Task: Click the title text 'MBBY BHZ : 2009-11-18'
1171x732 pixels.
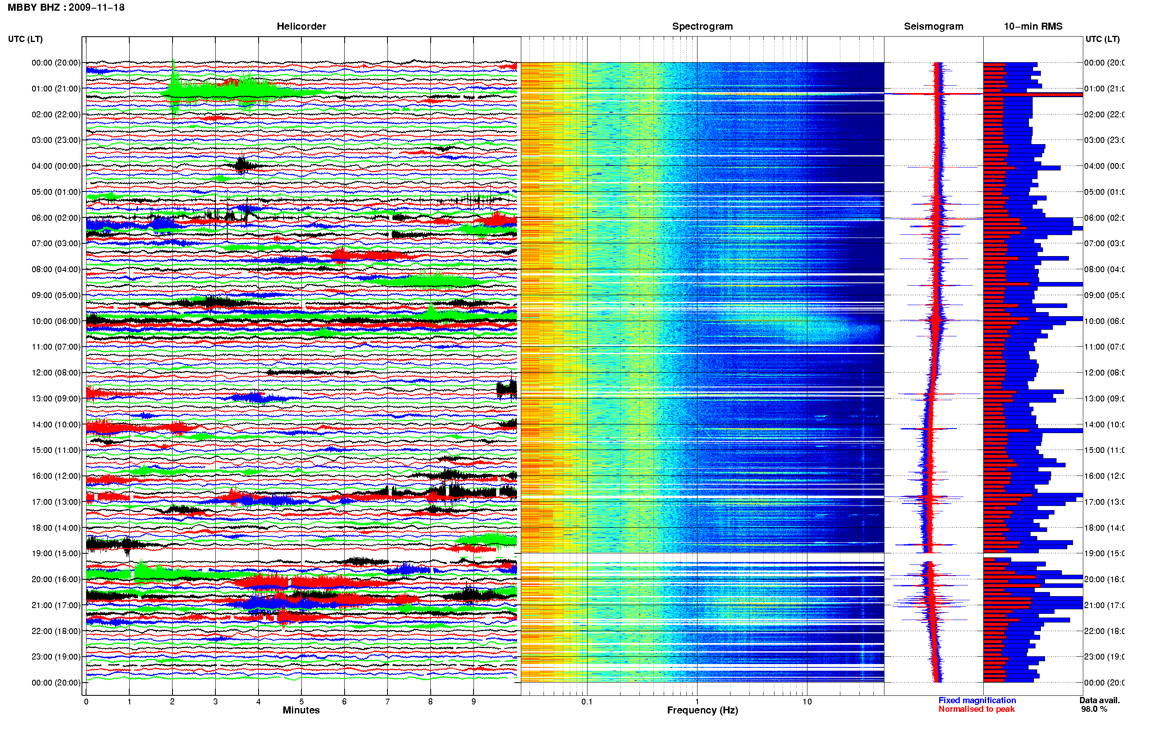Action: pos(66,7)
